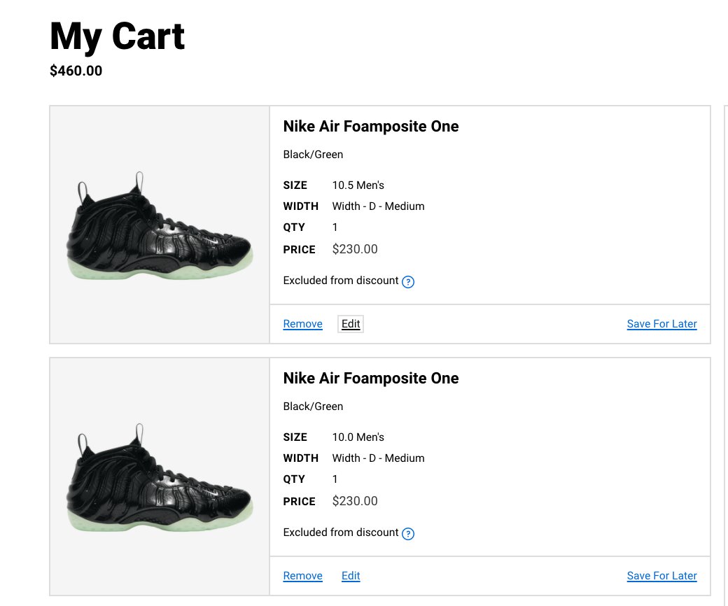This screenshot has width=728, height=606.
Task: Click the $230.00 price of the size 10.0 item
Action: pos(355,501)
